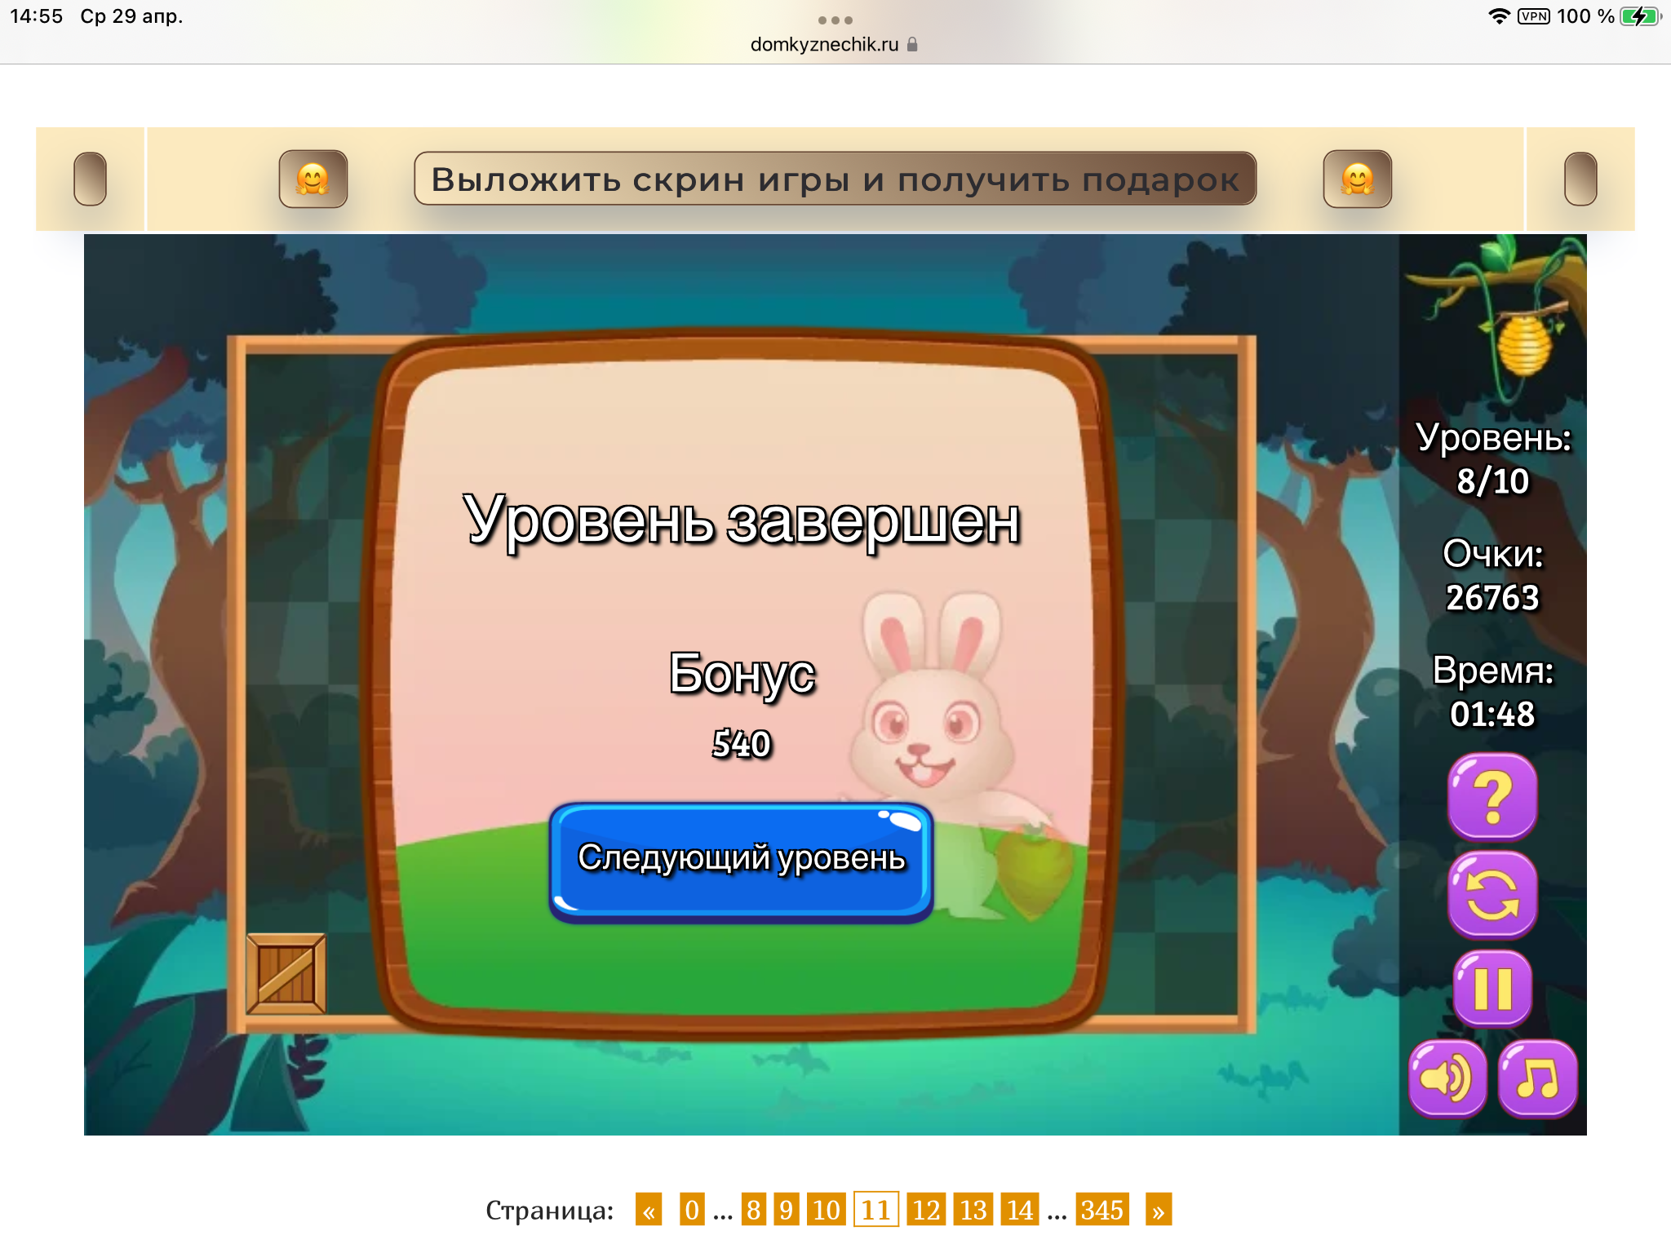Screen dimensions: 1671x1253
Task: Open pagination page 10
Action: click(x=826, y=1210)
